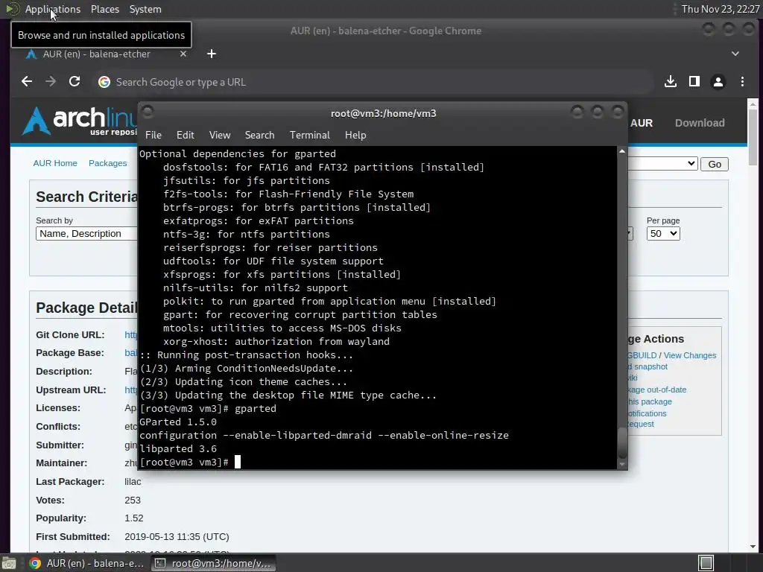Open the terminal's Terminal menu

pos(309,136)
